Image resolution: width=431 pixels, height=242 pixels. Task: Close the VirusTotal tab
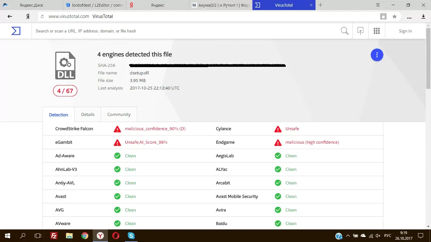point(311,5)
